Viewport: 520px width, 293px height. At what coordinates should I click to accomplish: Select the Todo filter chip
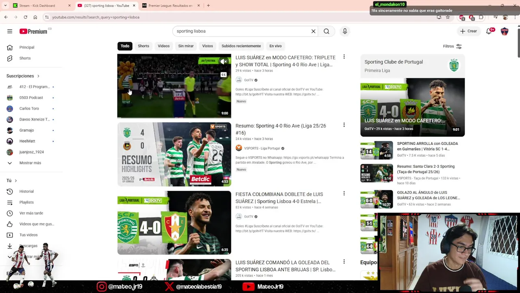125,46
